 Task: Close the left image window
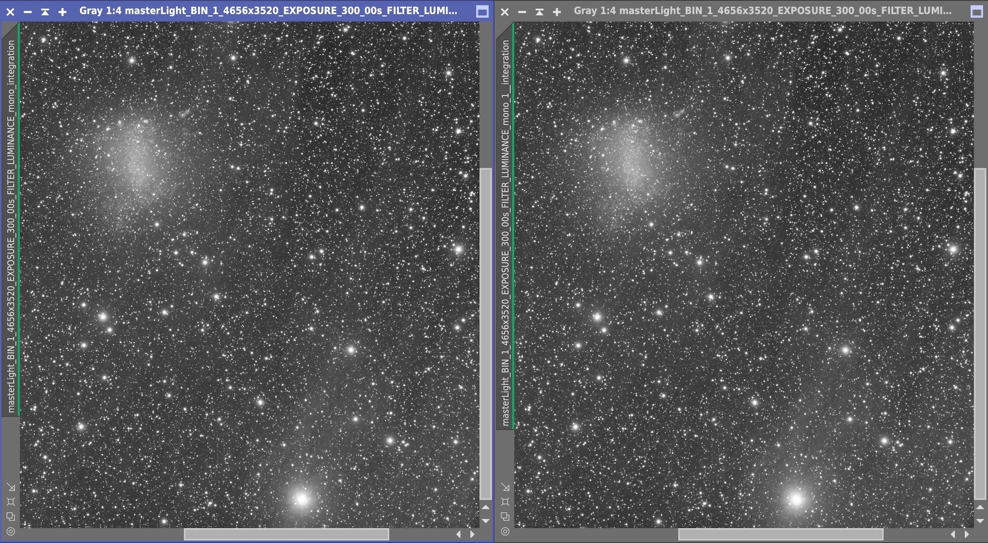click(x=10, y=11)
